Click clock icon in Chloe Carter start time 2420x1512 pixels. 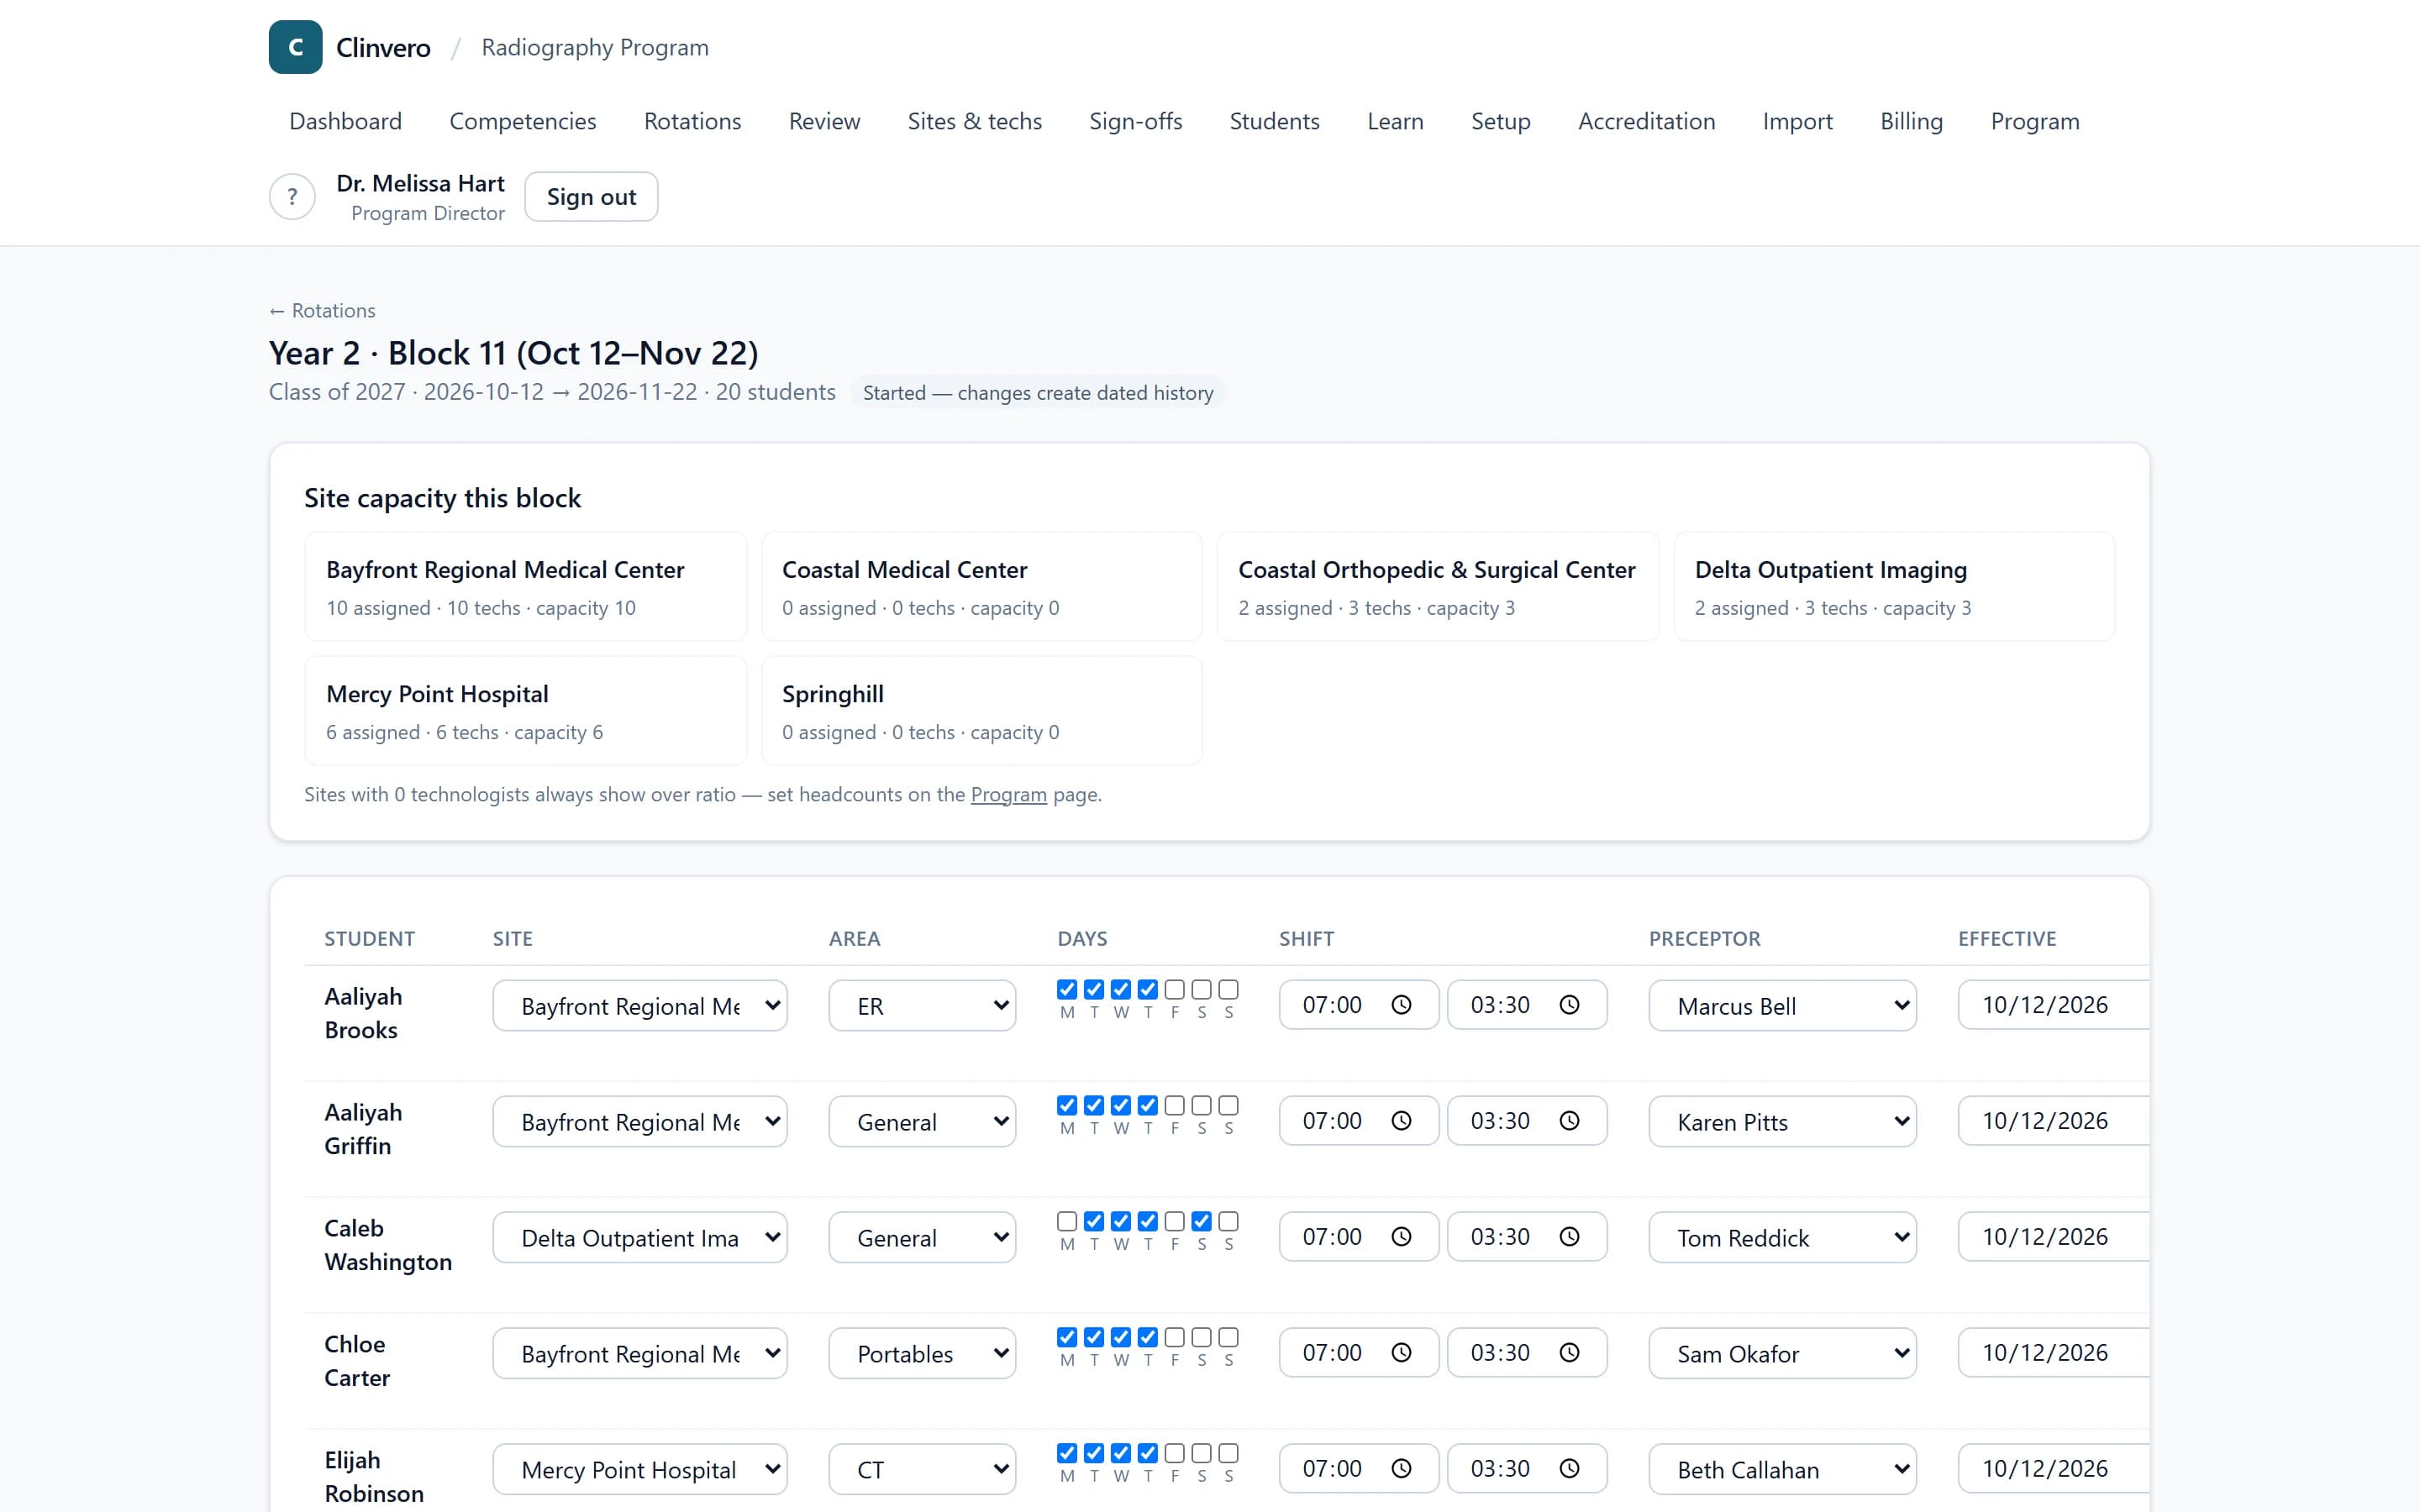click(1402, 1353)
